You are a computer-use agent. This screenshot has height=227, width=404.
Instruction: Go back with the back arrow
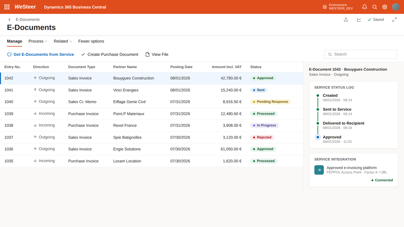tap(9, 20)
